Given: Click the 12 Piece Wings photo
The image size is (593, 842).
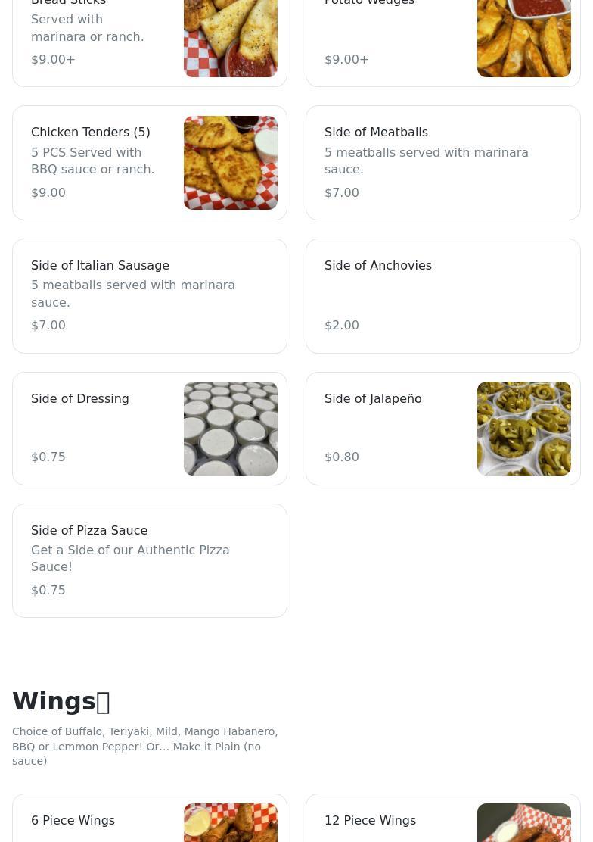Looking at the screenshot, I should click(524, 823).
